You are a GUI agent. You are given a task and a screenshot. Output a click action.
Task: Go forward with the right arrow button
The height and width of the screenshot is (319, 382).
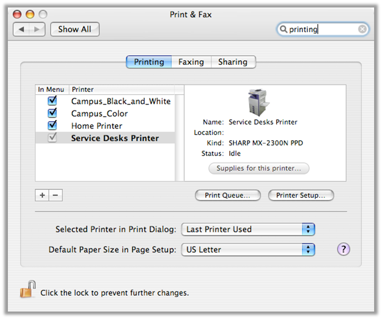37,29
